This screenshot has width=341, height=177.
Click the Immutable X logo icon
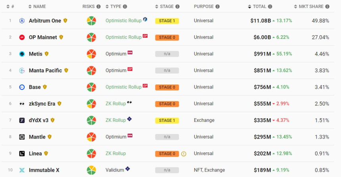point(22,170)
